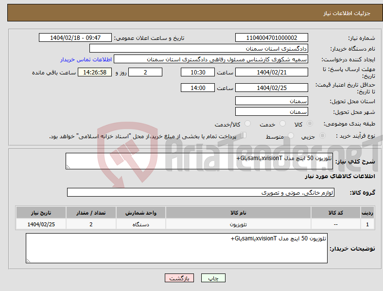This screenshot has height=291, width=383.
Task: Click the اطلاعات کالاهای مورد نیاز heading
Action: coord(340,176)
